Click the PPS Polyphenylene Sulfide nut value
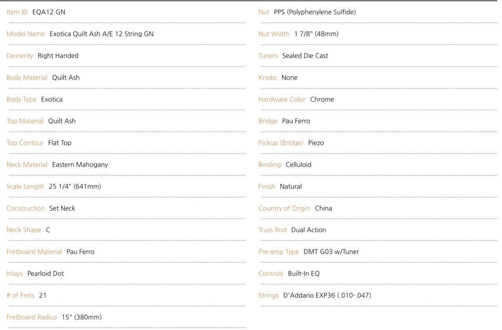Viewport: 502px width, 330px height. (315, 12)
